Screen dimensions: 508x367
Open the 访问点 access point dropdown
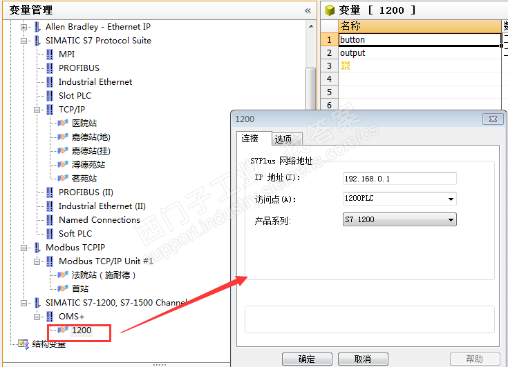[x=451, y=199]
